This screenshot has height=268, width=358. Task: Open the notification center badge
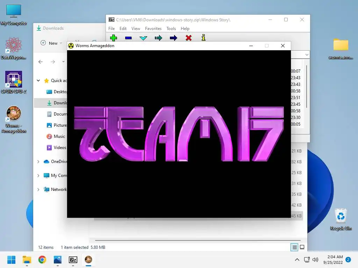(x=348, y=260)
